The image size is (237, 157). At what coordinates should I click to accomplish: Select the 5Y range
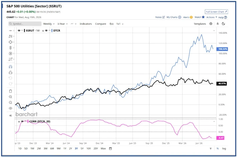[x=82, y=148]
